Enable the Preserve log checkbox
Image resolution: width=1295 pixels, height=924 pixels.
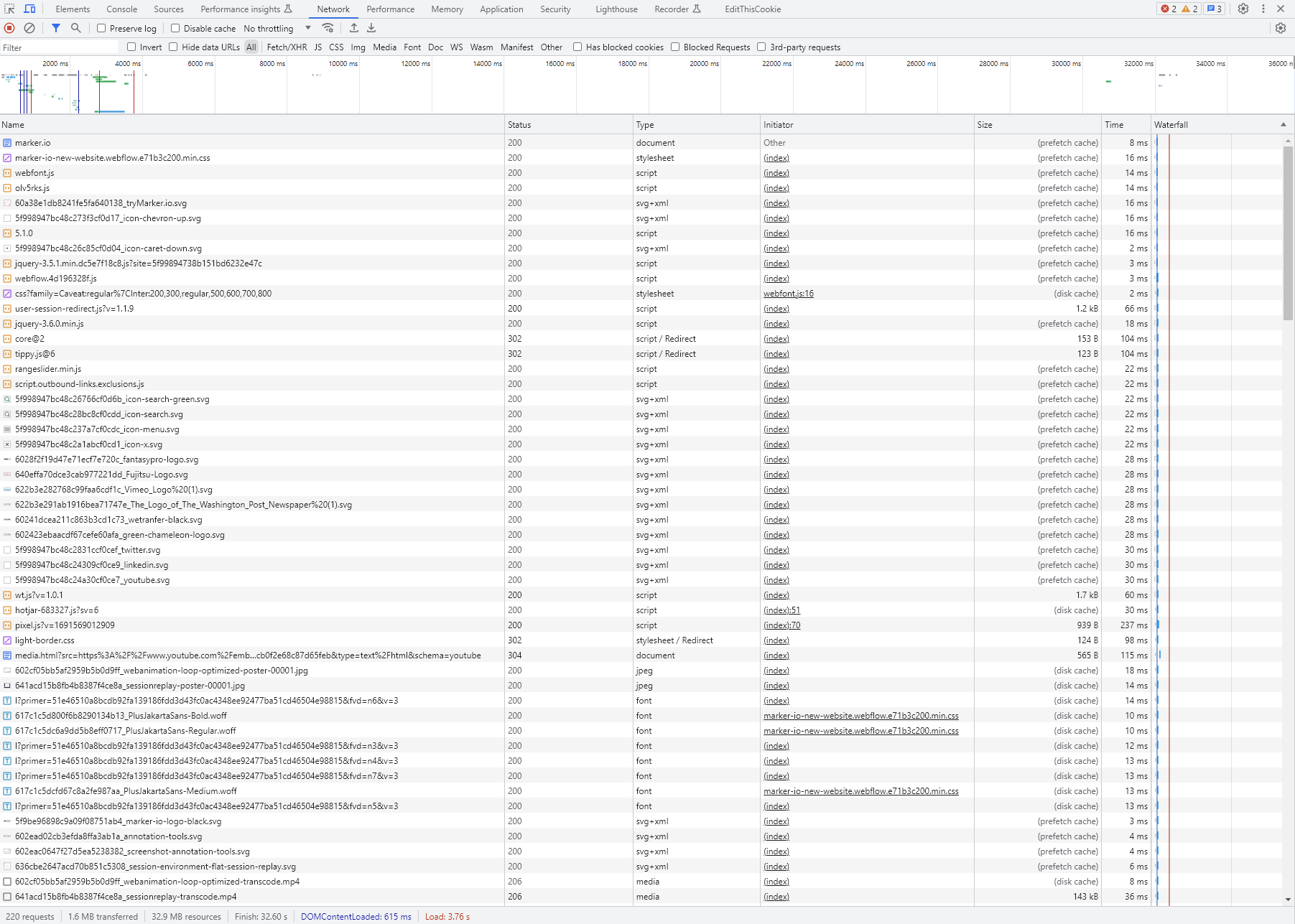click(x=101, y=28)
